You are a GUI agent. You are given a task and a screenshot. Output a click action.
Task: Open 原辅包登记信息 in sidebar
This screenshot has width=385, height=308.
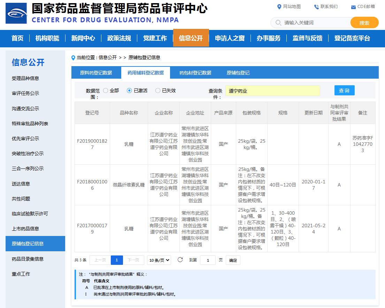[x=35, y=244]
